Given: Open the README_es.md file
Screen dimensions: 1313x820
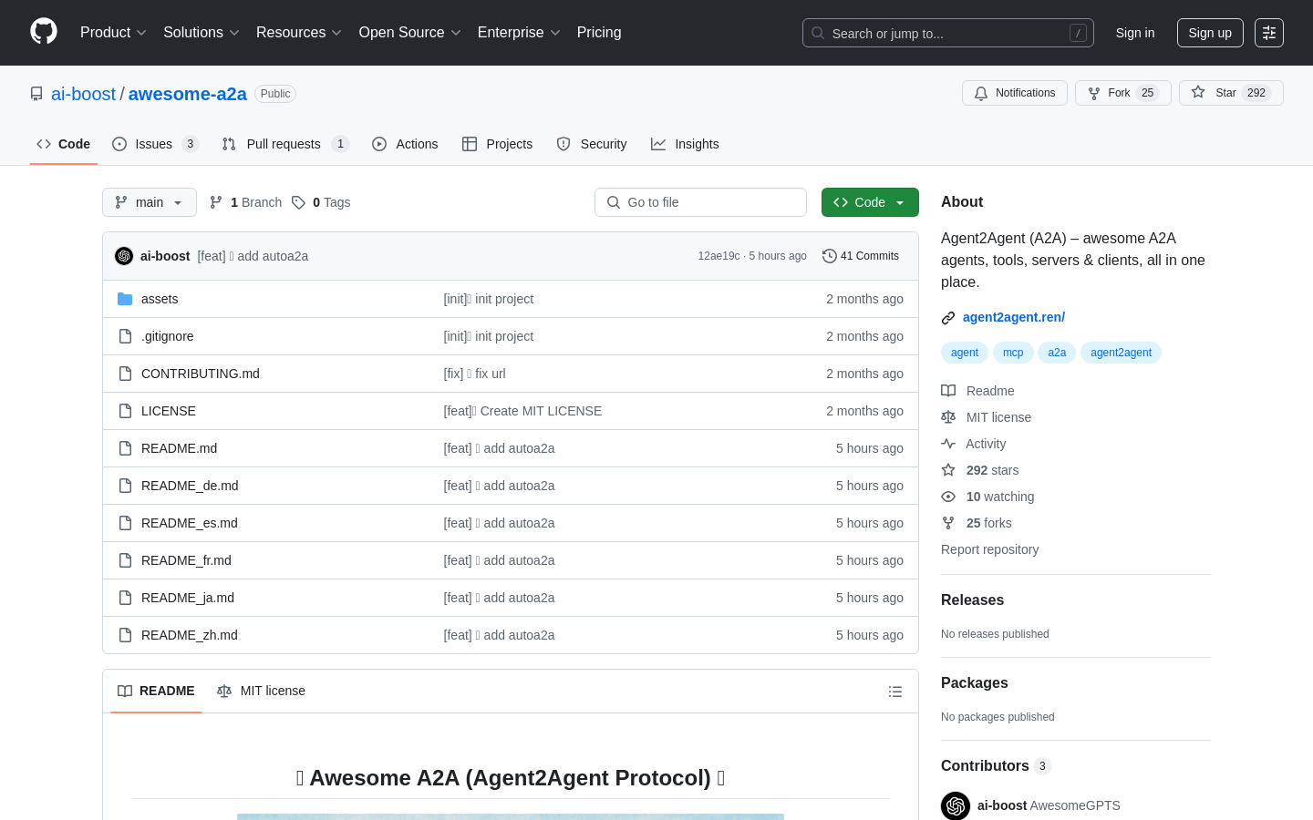Looking at the screenshot, I should click(190, 523).
